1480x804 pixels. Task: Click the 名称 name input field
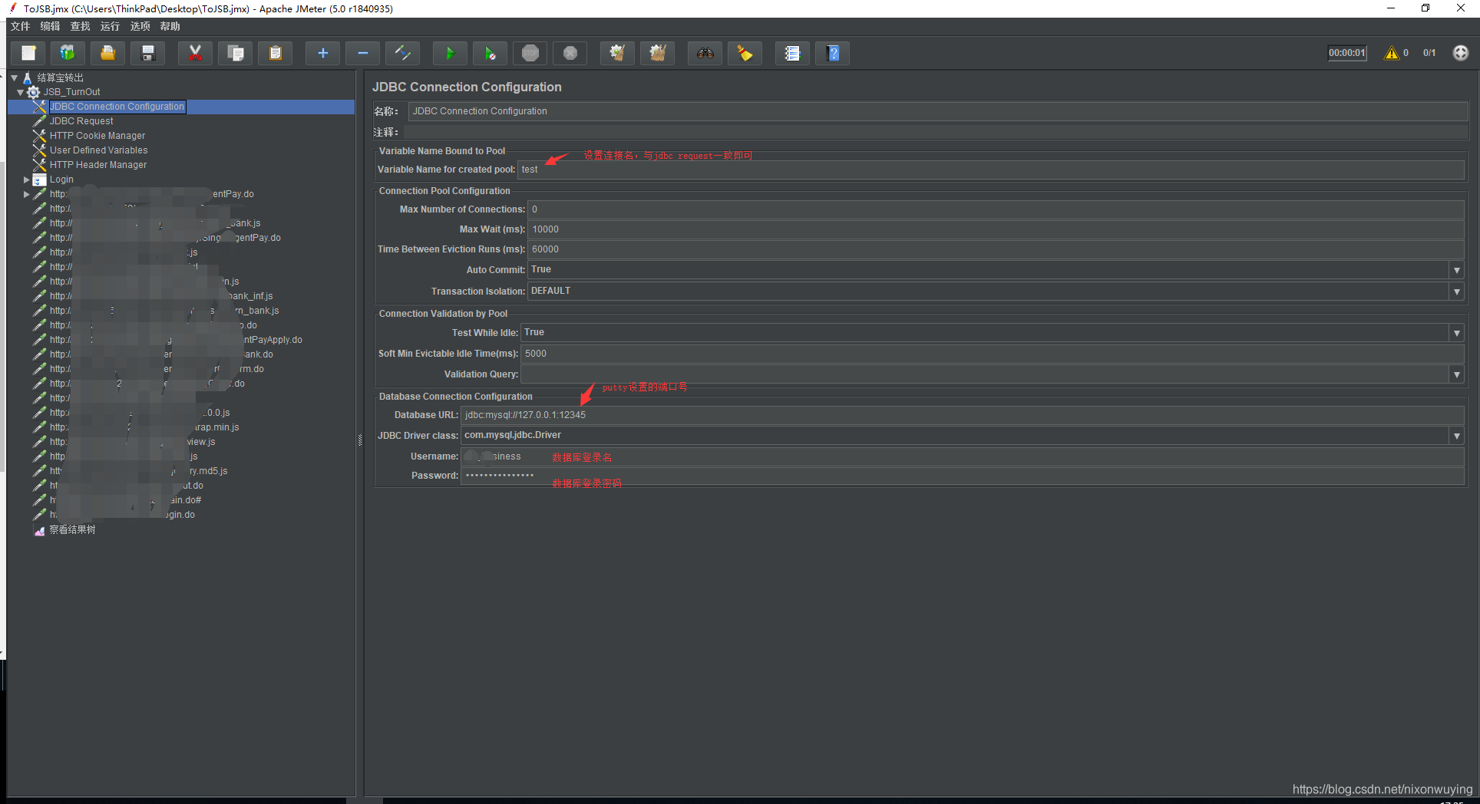point(937,111)
